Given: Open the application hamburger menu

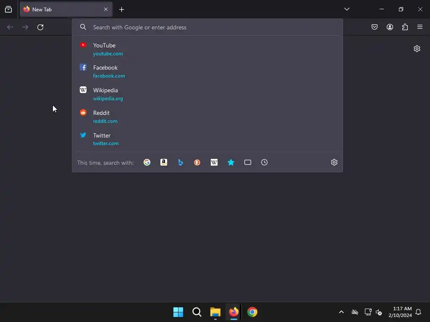Looking at the screenshot, I should pyautogui.click(x=420, y=27).
